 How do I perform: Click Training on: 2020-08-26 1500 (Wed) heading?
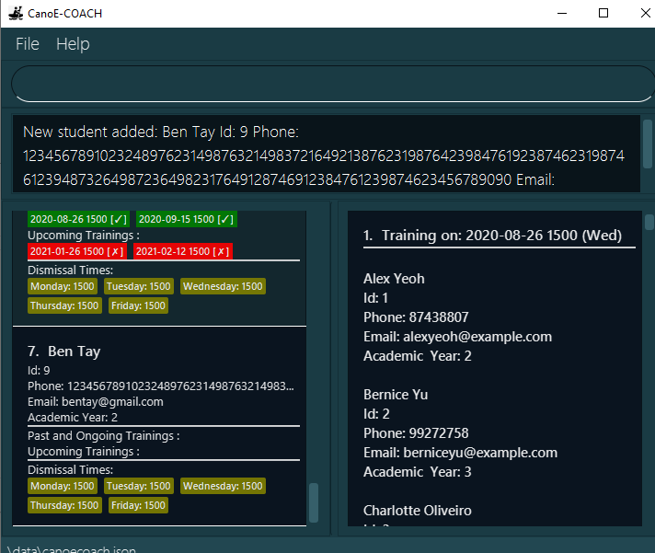tap(492, 236)
